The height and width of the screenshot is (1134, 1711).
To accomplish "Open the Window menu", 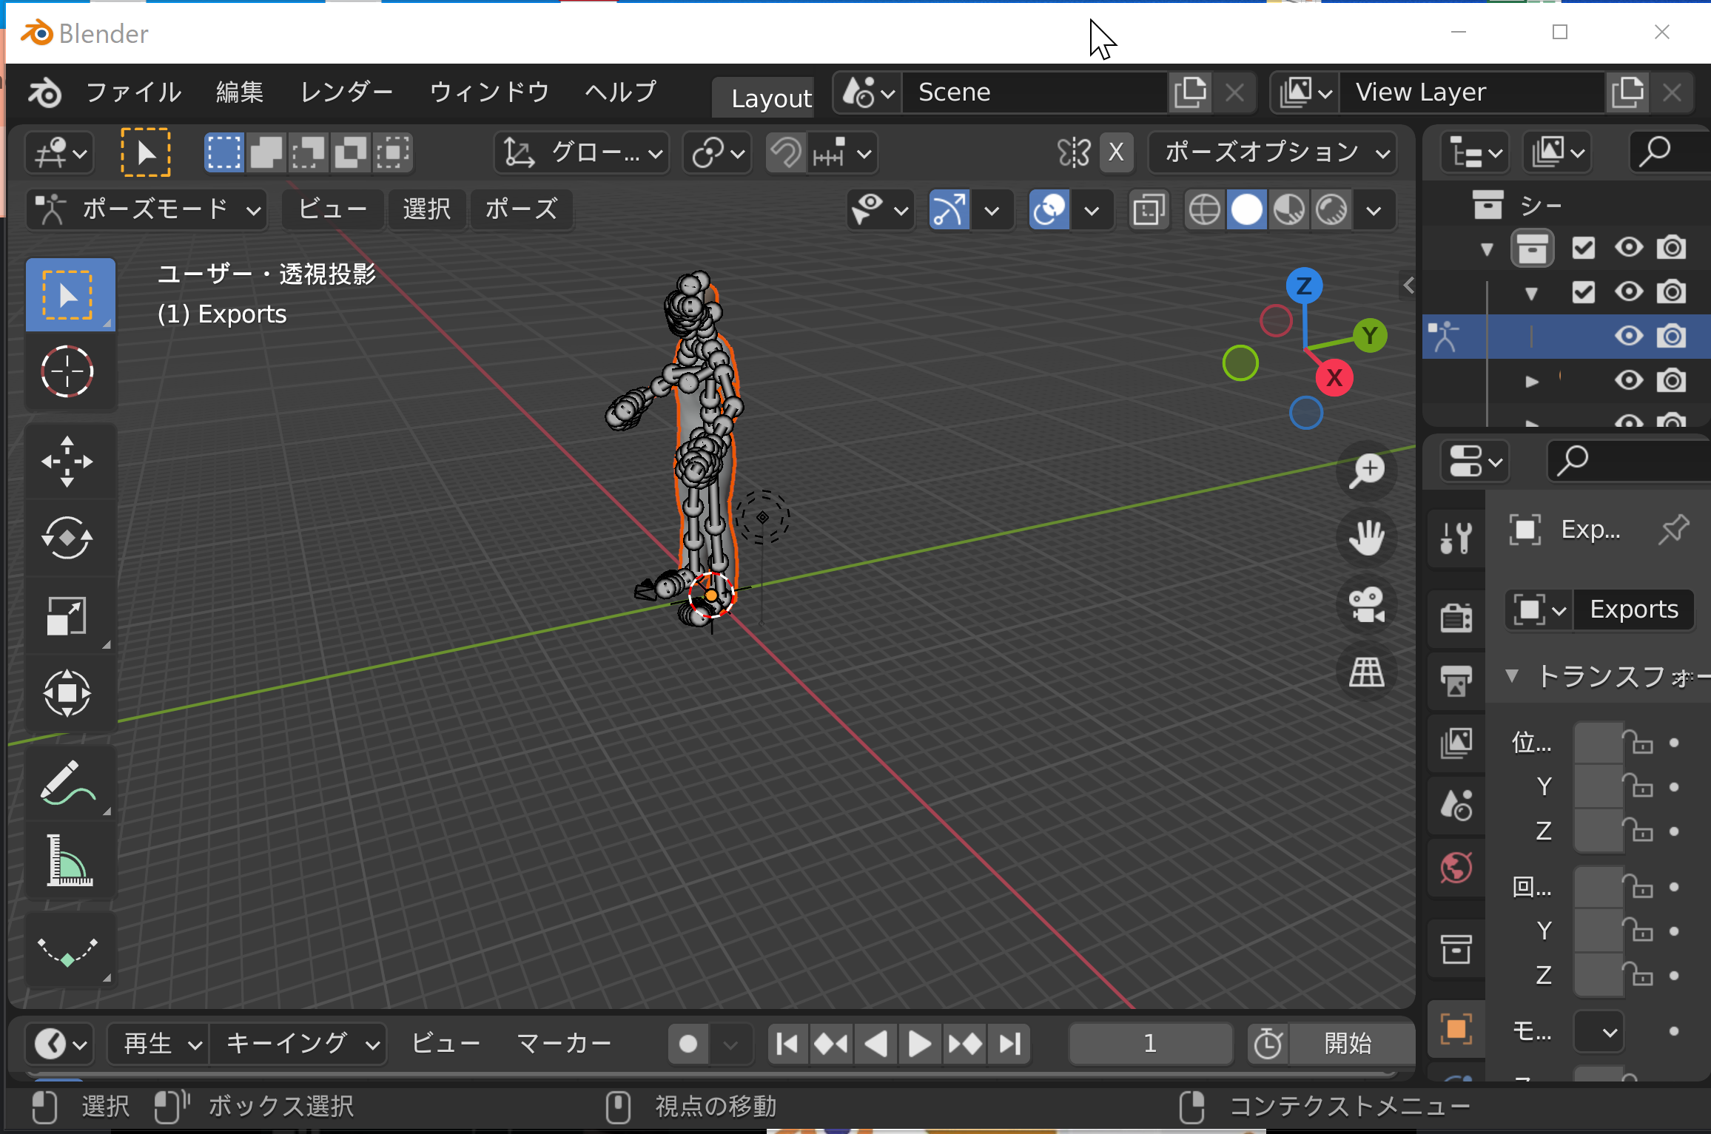I will tap(489, 92).
